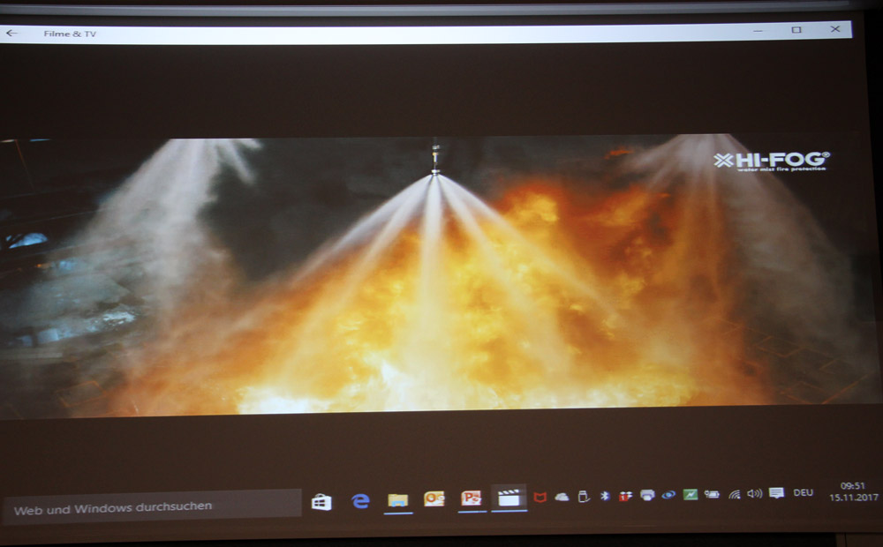Image resolution: width=883 pixels, height=547 pixels.
Task: Switch to Outlook in the taskbar
Action: [x=434, y=498]
